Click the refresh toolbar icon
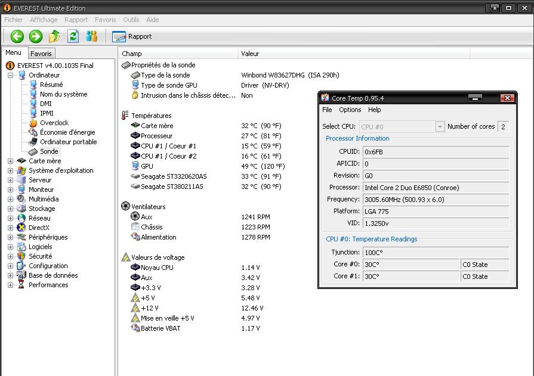The width and height of the screenshot is (534, 376). 73,36
